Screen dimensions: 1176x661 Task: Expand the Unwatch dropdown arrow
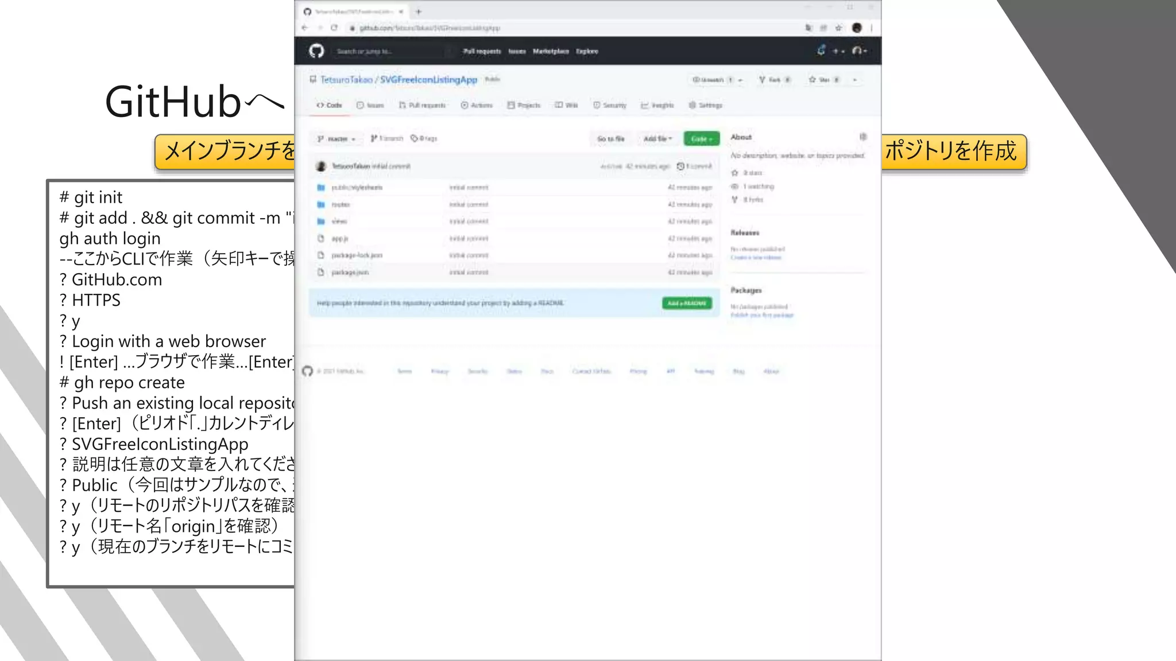click(x=740, y=80)
